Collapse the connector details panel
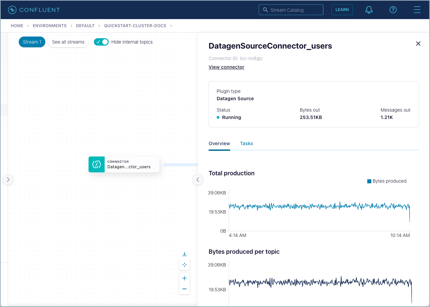The width and height of the screenshot is (430, 307). point(418,44)
